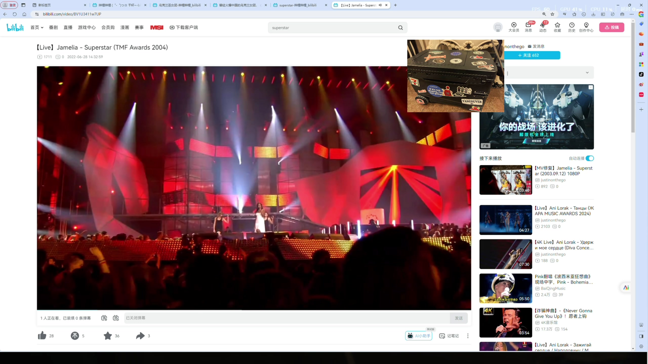Click the bilibili logo

click(x=15, y=27)
